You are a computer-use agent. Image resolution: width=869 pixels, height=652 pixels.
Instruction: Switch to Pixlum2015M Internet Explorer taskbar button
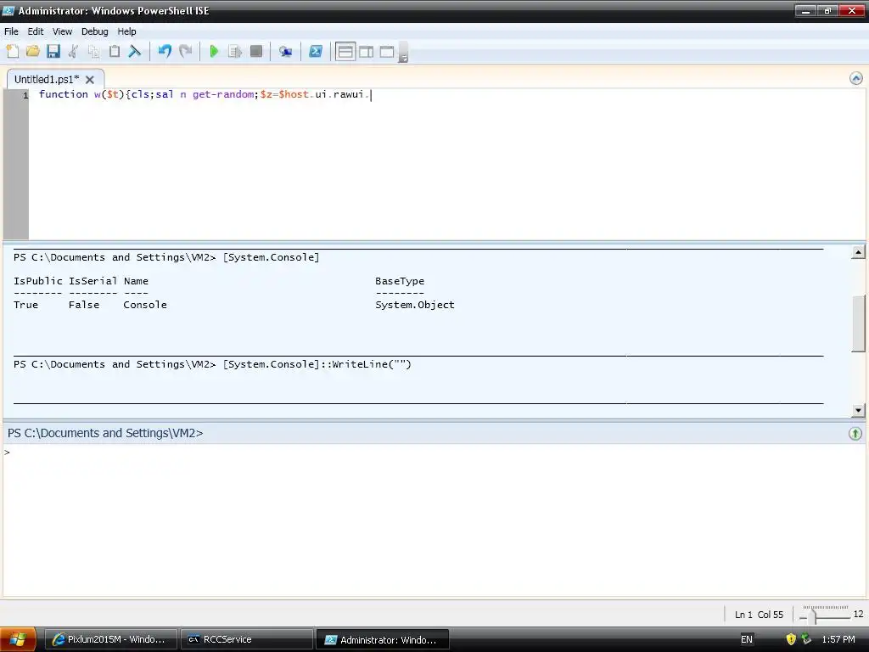110,639
